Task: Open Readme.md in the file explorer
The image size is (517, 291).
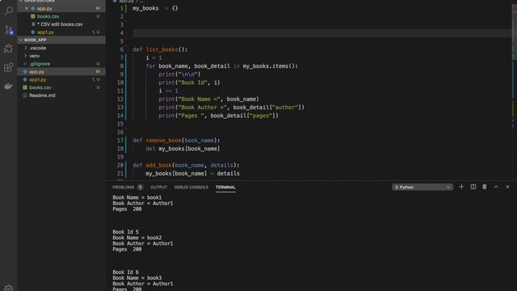Action: pyautogui.click(x=61, y=95)
